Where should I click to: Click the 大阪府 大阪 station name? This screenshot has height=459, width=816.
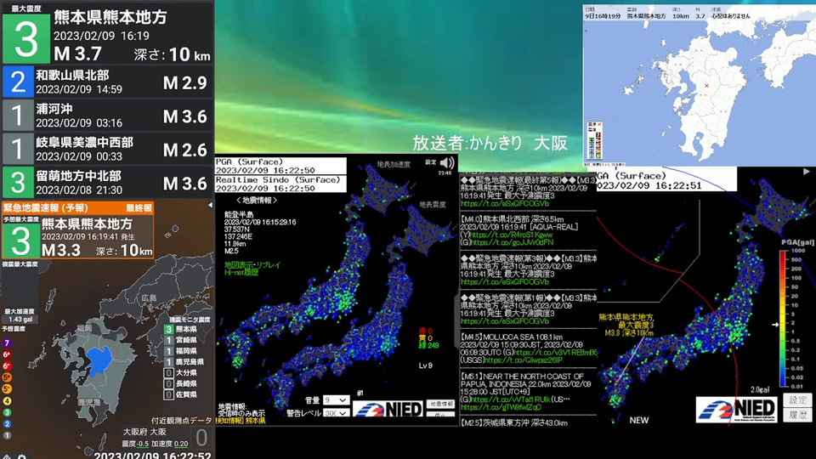(144, 432)
